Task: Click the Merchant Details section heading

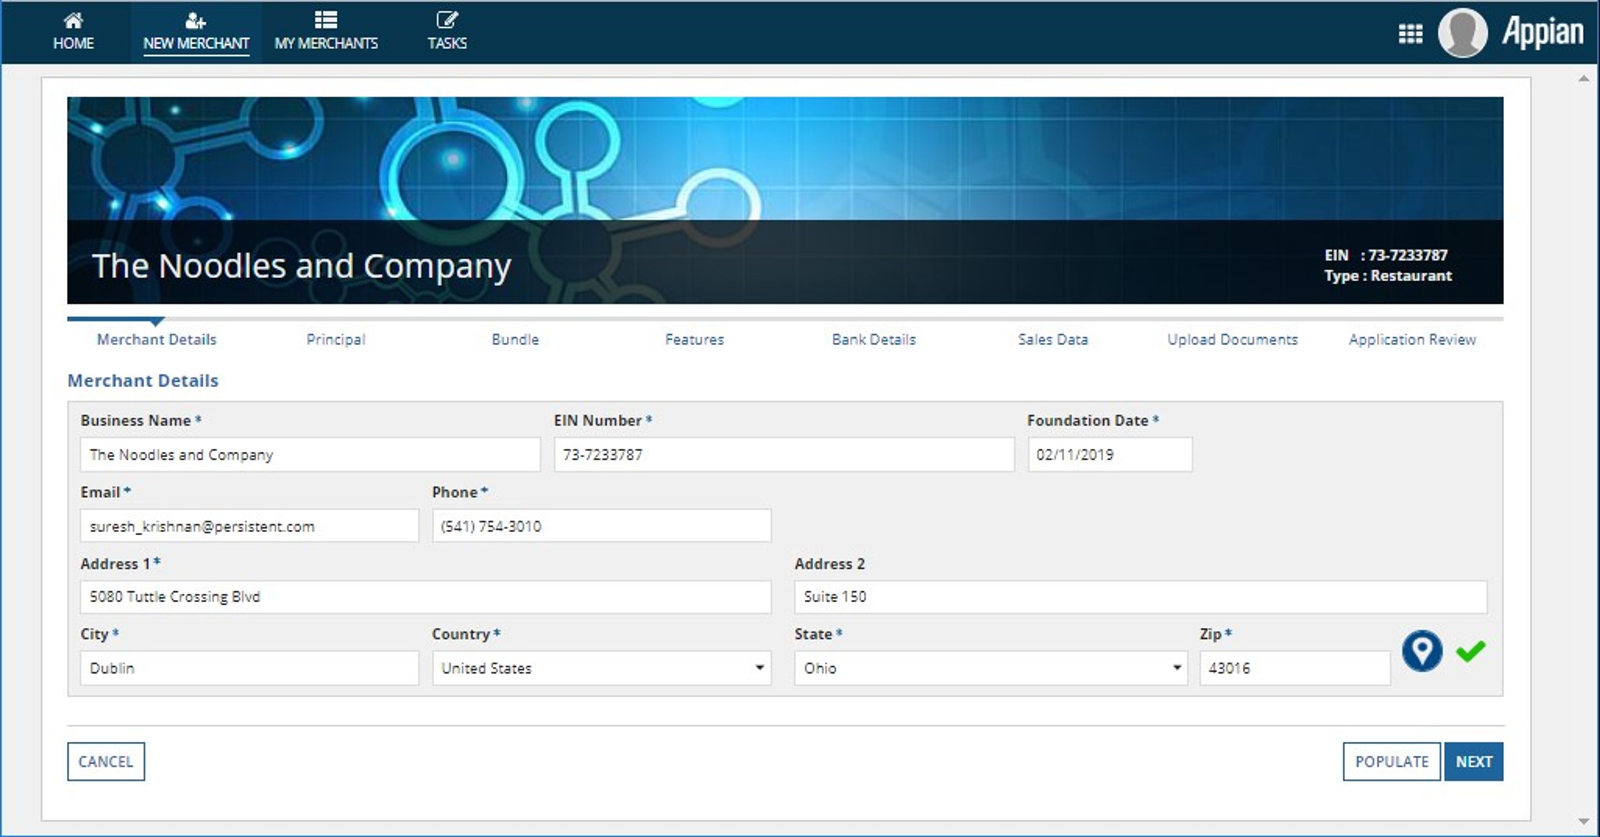Action: click(x=143, y=381)
